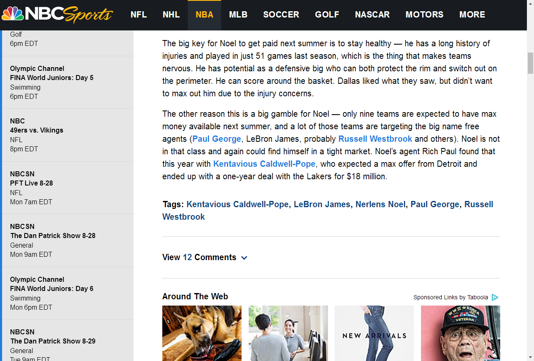Select PFT Live 8-28 listing
Image resolution: width=534 pixels, height=361 pixels.
click(x=68, y=188)
